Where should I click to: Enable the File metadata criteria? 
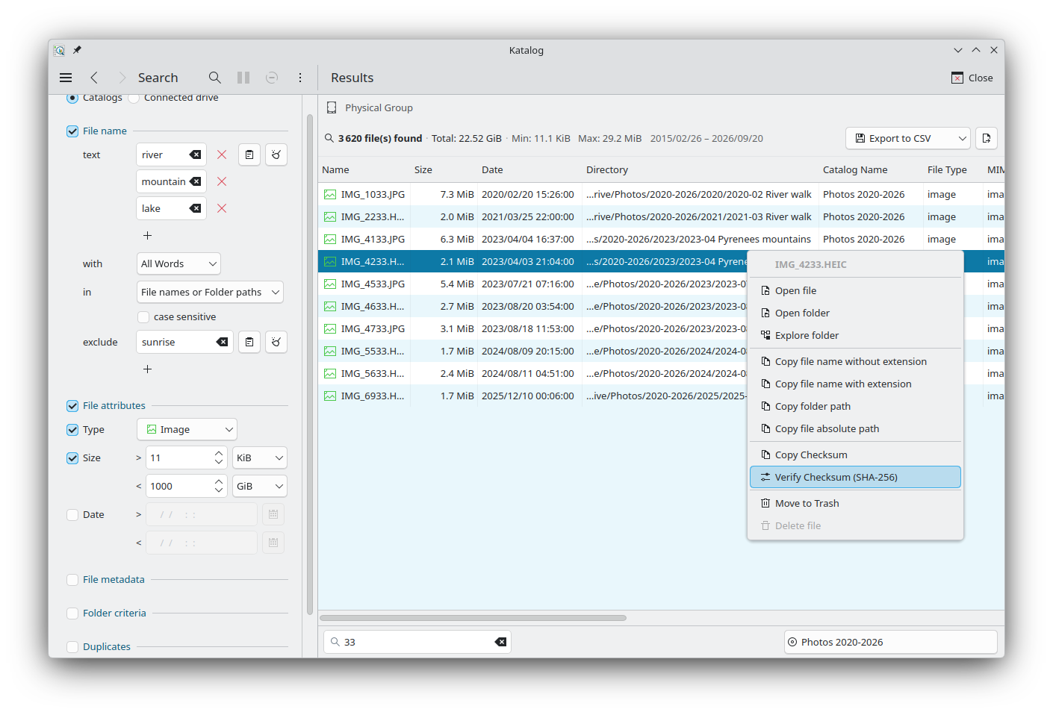(72, 579)
